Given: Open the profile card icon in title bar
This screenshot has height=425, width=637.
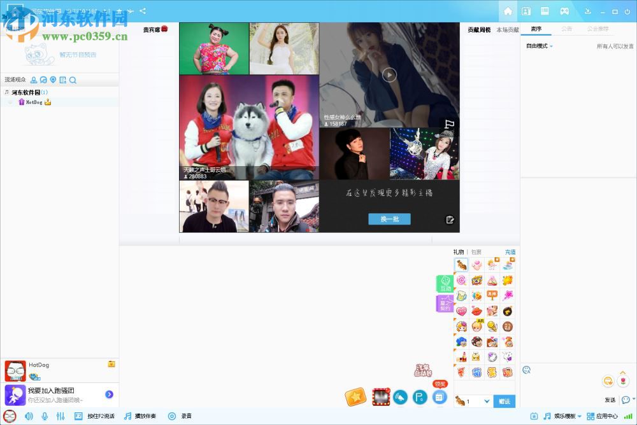Looking at the screenshot, I should point(526,11).
